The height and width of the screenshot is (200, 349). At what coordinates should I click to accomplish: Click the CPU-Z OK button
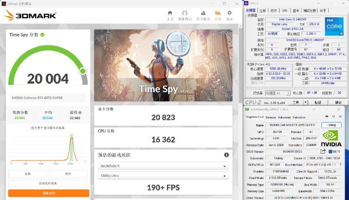point(338,102)
